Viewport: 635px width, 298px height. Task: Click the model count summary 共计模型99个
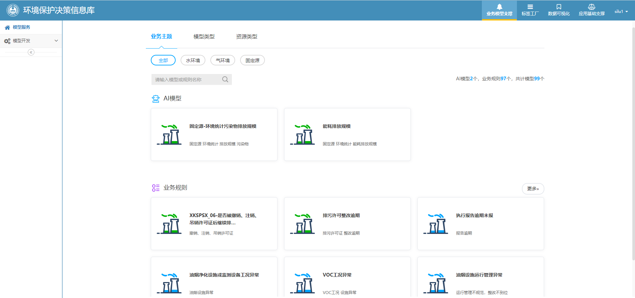click(530, 79)
